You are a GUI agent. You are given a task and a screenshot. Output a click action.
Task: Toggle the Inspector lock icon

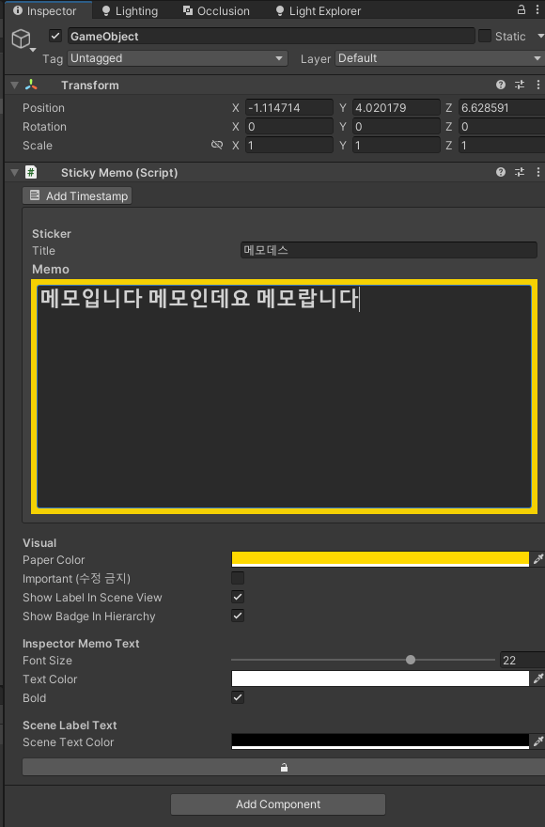522,9
